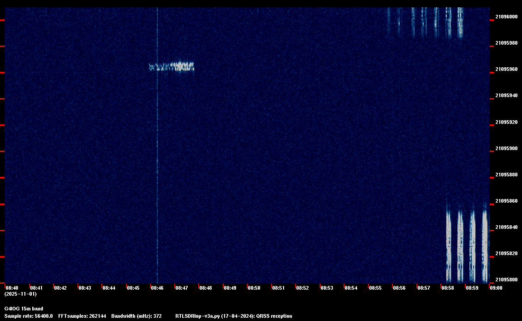
Task: Click the 08:44 time axis label
Action: [x=109, y=288]
